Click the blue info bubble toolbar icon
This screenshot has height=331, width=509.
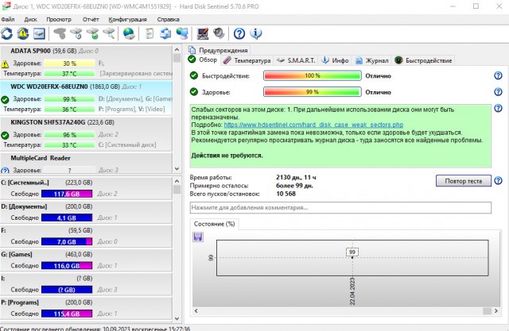click(x=256, y=33)
